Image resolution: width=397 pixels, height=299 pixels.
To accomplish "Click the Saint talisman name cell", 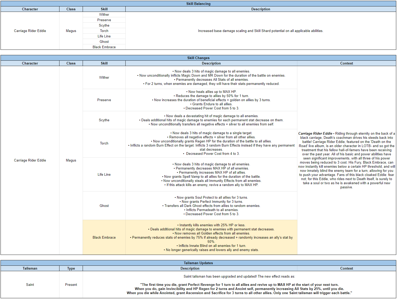I will tap(30, 285).
